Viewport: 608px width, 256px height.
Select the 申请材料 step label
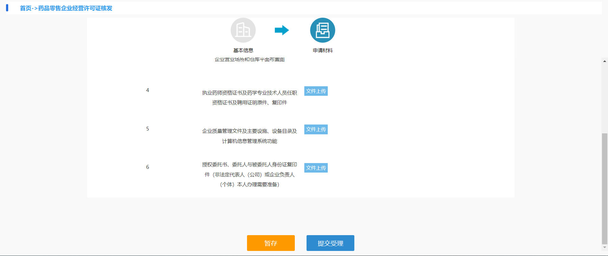(323, 51)
